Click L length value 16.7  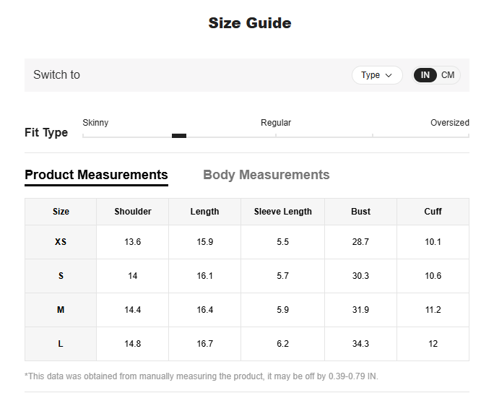(205, 344)
